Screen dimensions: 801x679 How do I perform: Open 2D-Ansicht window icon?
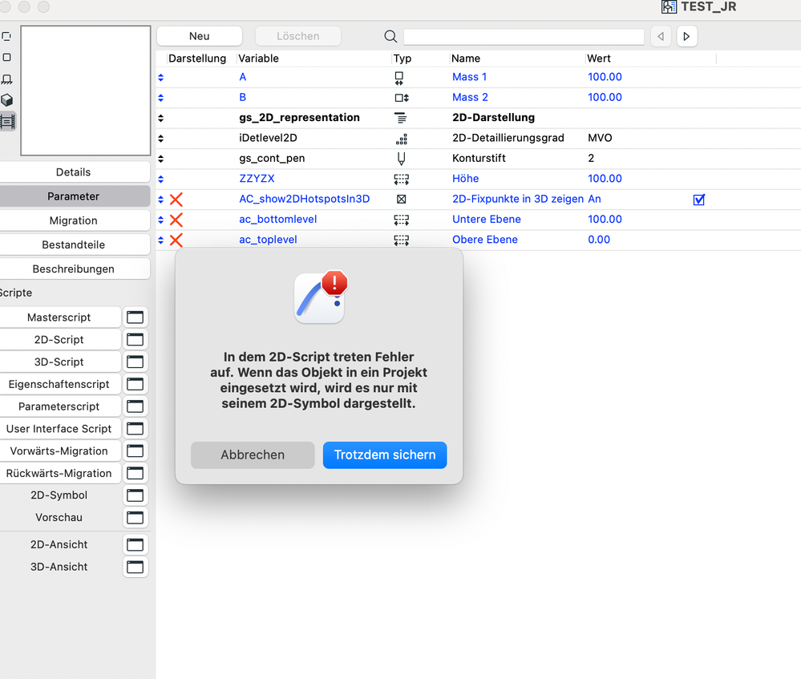click(x=135, y=544)
